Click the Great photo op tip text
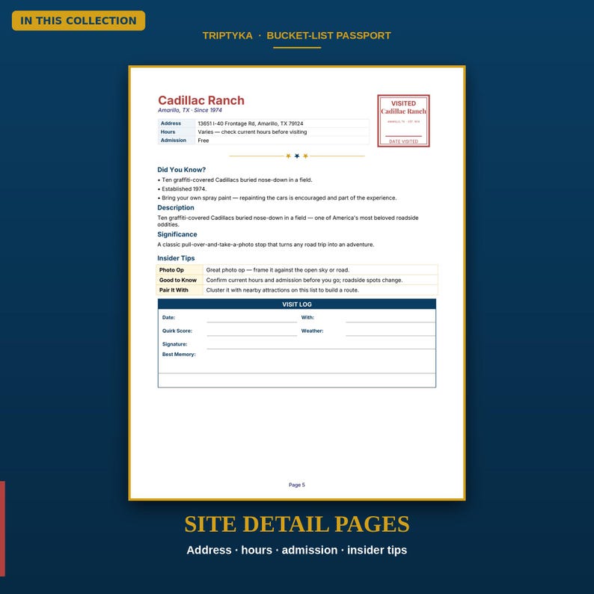 (x=278, y=270)
